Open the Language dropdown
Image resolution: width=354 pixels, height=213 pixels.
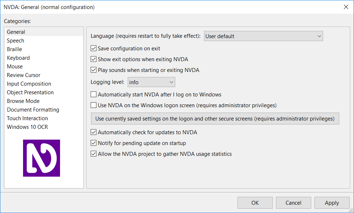coord(263,36)
